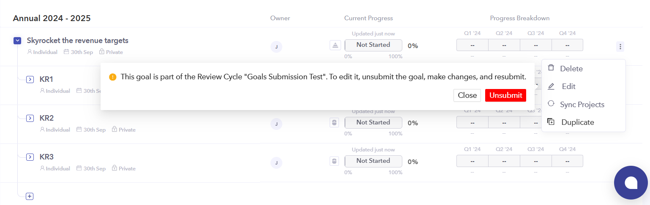The height and width of the screenshot is (205, 650).
Task: Expand the KR3 key result
Action: click(x=30, y=157)
